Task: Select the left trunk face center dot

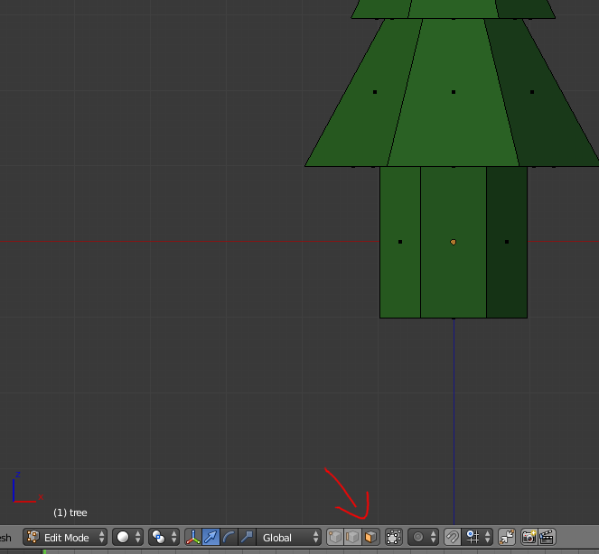Action: click(400, 242)
